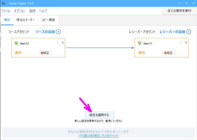Viewport: 197px width, 140px height.
Task: Open the three-dot menu on titan12 card
Action: [x=58, y=43]
